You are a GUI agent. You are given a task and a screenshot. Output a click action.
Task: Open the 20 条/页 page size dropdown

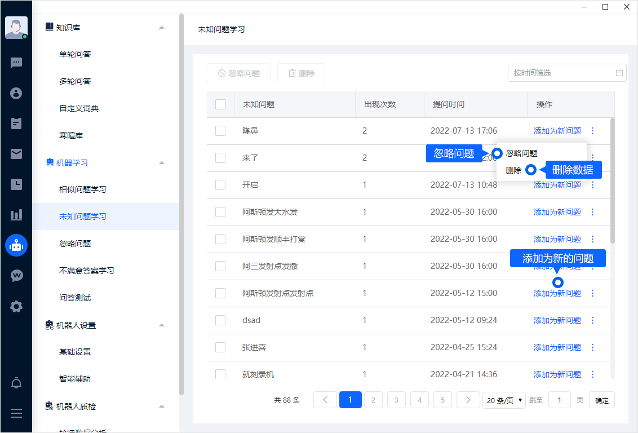[x=504, y=400]
